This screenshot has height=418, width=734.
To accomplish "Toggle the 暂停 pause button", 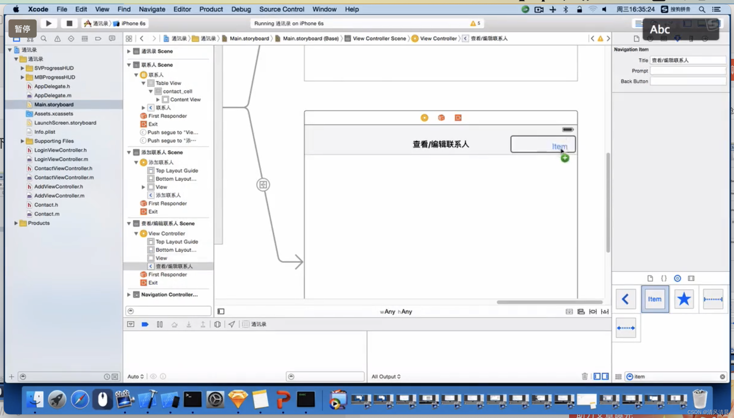I will [22, 29].
